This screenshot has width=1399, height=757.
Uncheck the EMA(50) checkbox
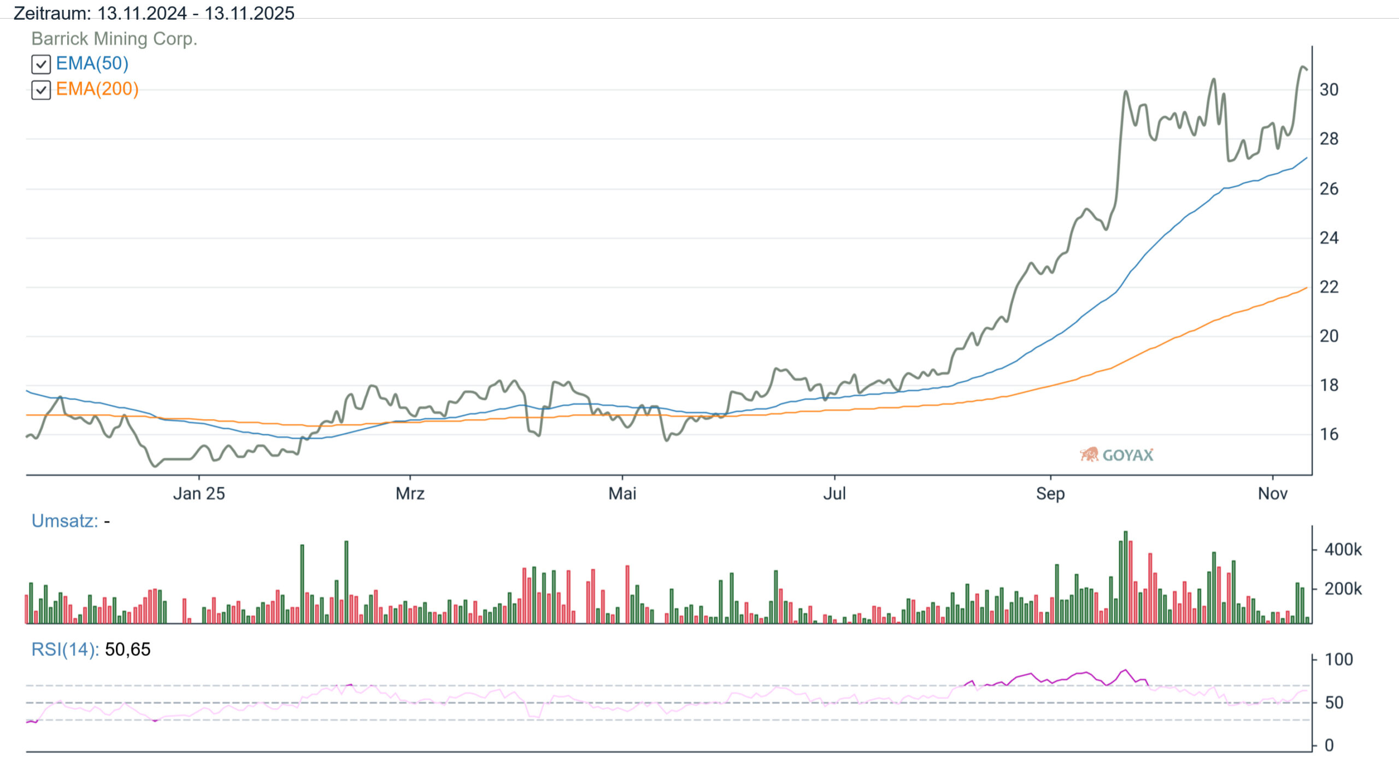point(41,64)
